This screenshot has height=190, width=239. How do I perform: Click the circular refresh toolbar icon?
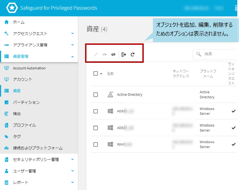click(133, 54)
